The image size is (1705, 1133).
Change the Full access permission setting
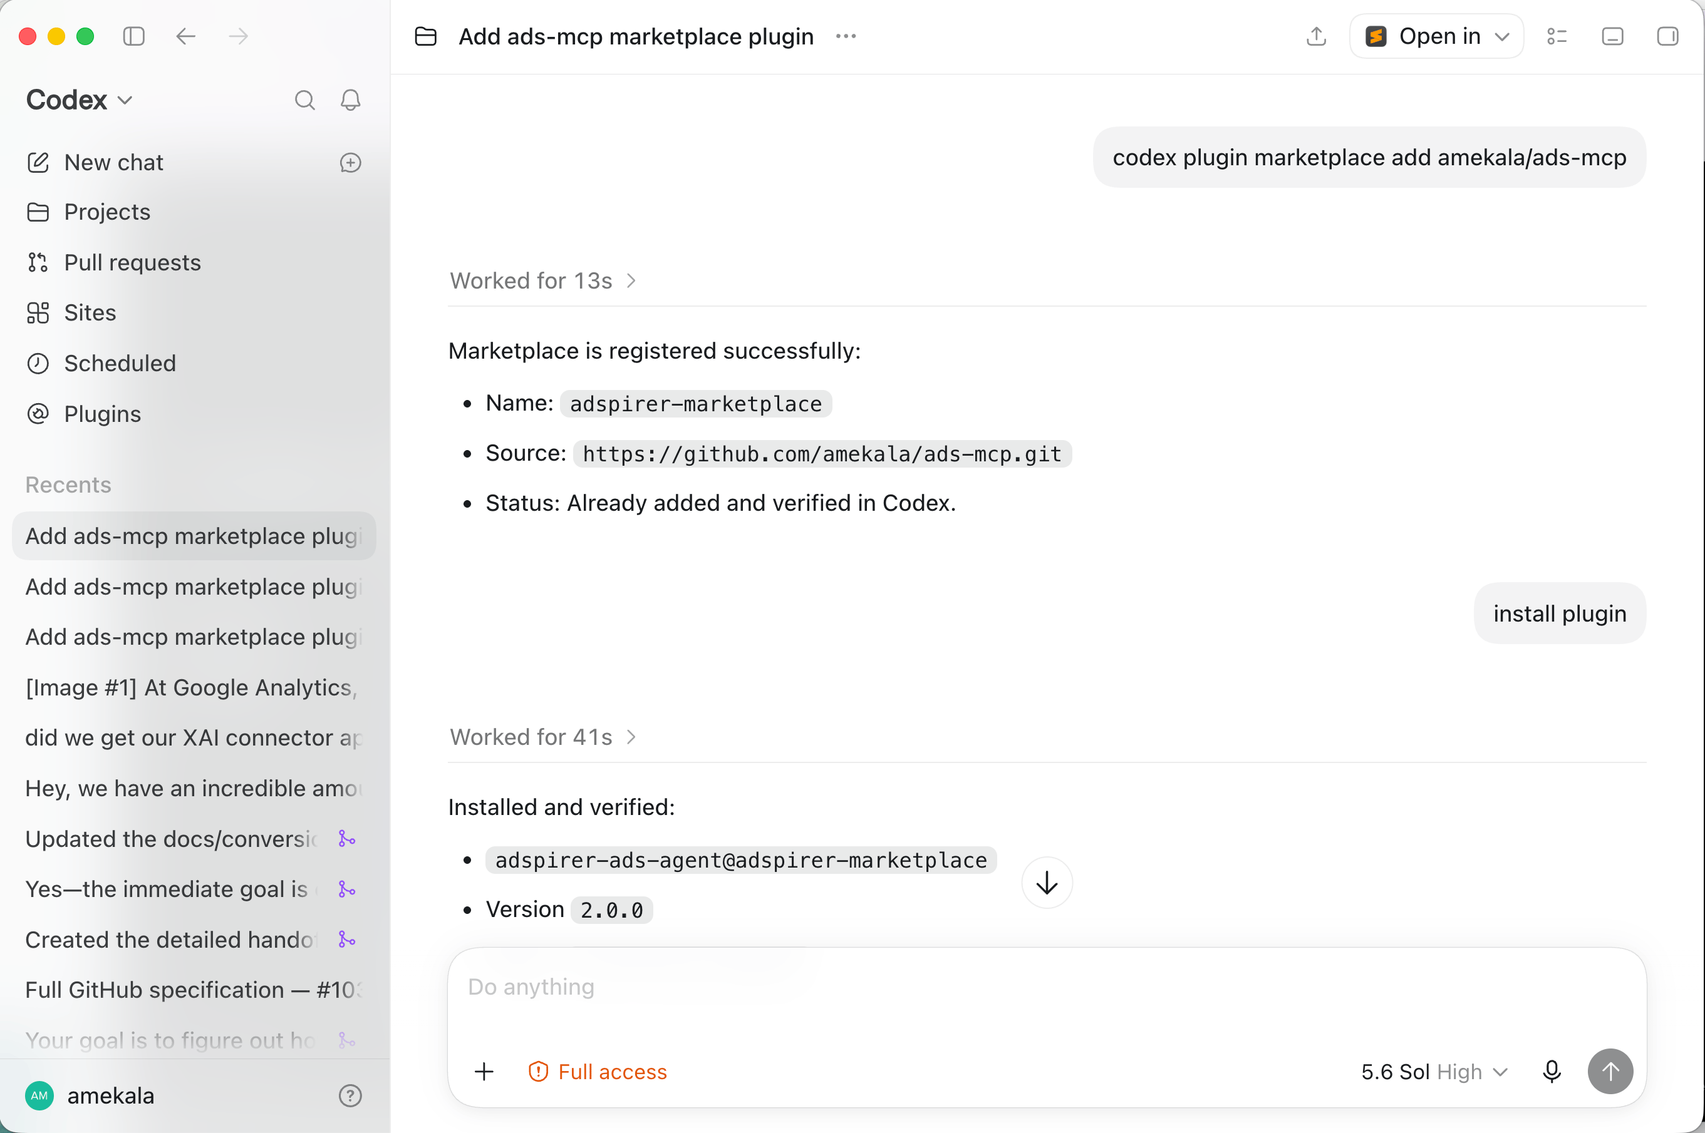point(598,1072)
